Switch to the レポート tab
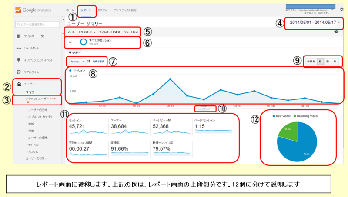The height and width of the screenshot is (197, 348). click(x=86, y=10)
